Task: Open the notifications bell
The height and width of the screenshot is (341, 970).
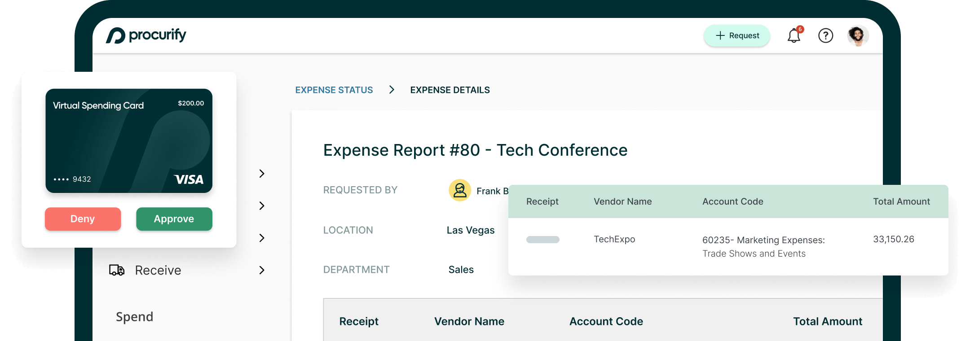Action: [x=794, y=35]
